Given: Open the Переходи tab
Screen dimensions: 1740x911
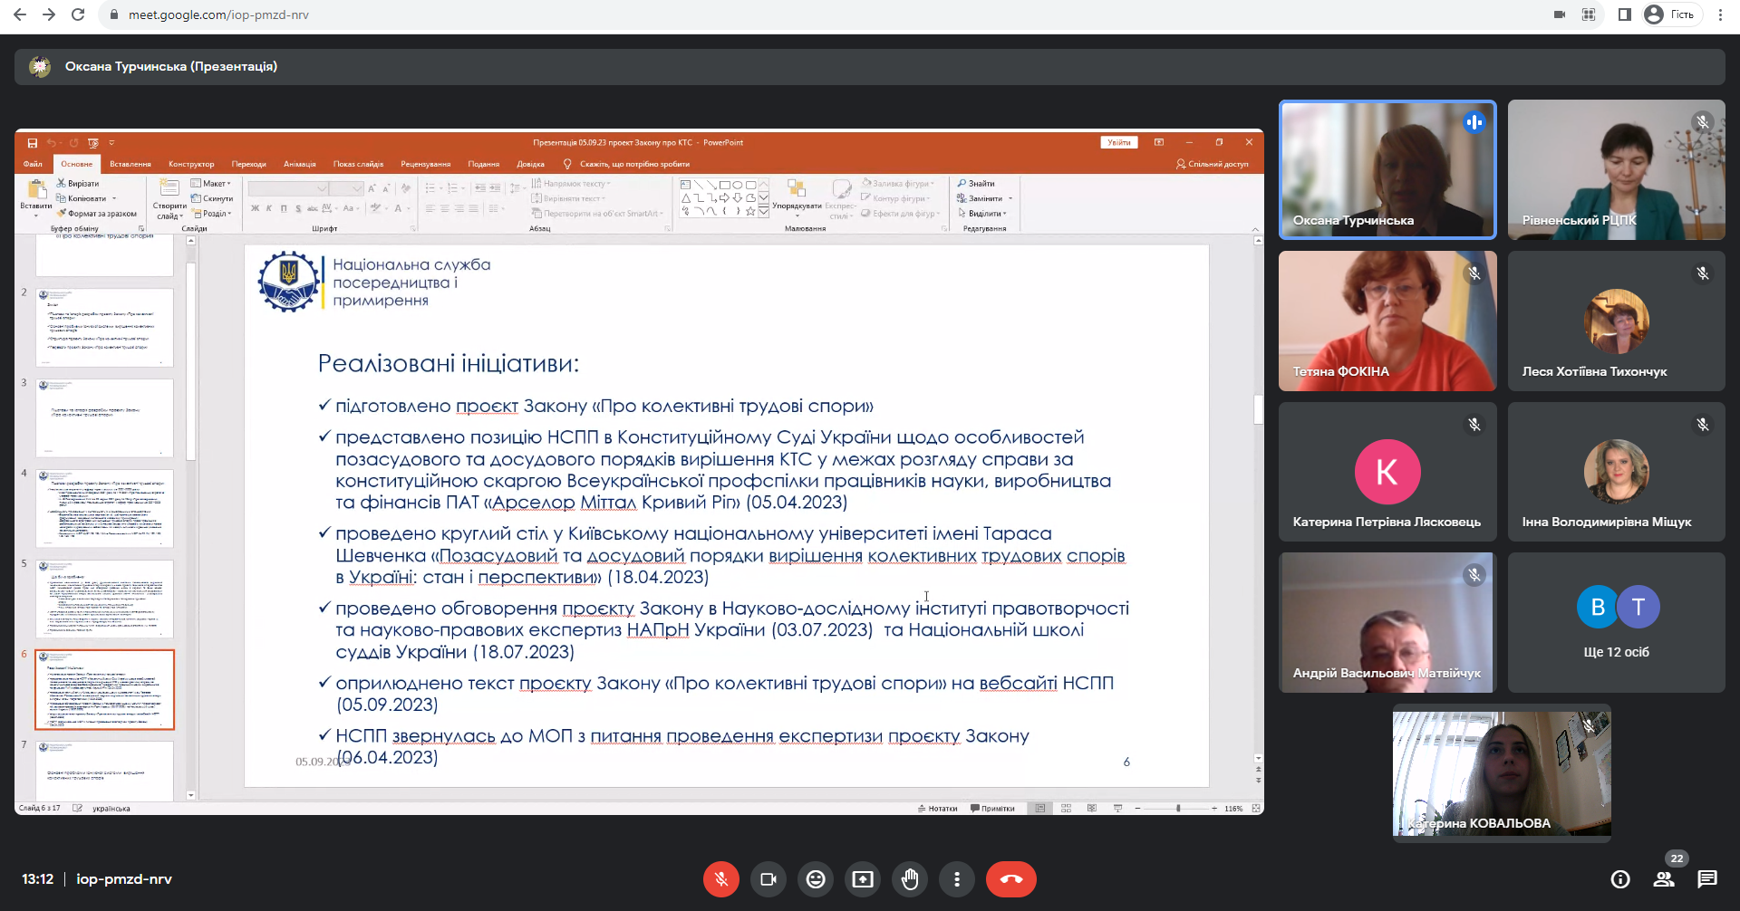Looking at the screenshot, I should pyautogui.click(x=248, y=164).
